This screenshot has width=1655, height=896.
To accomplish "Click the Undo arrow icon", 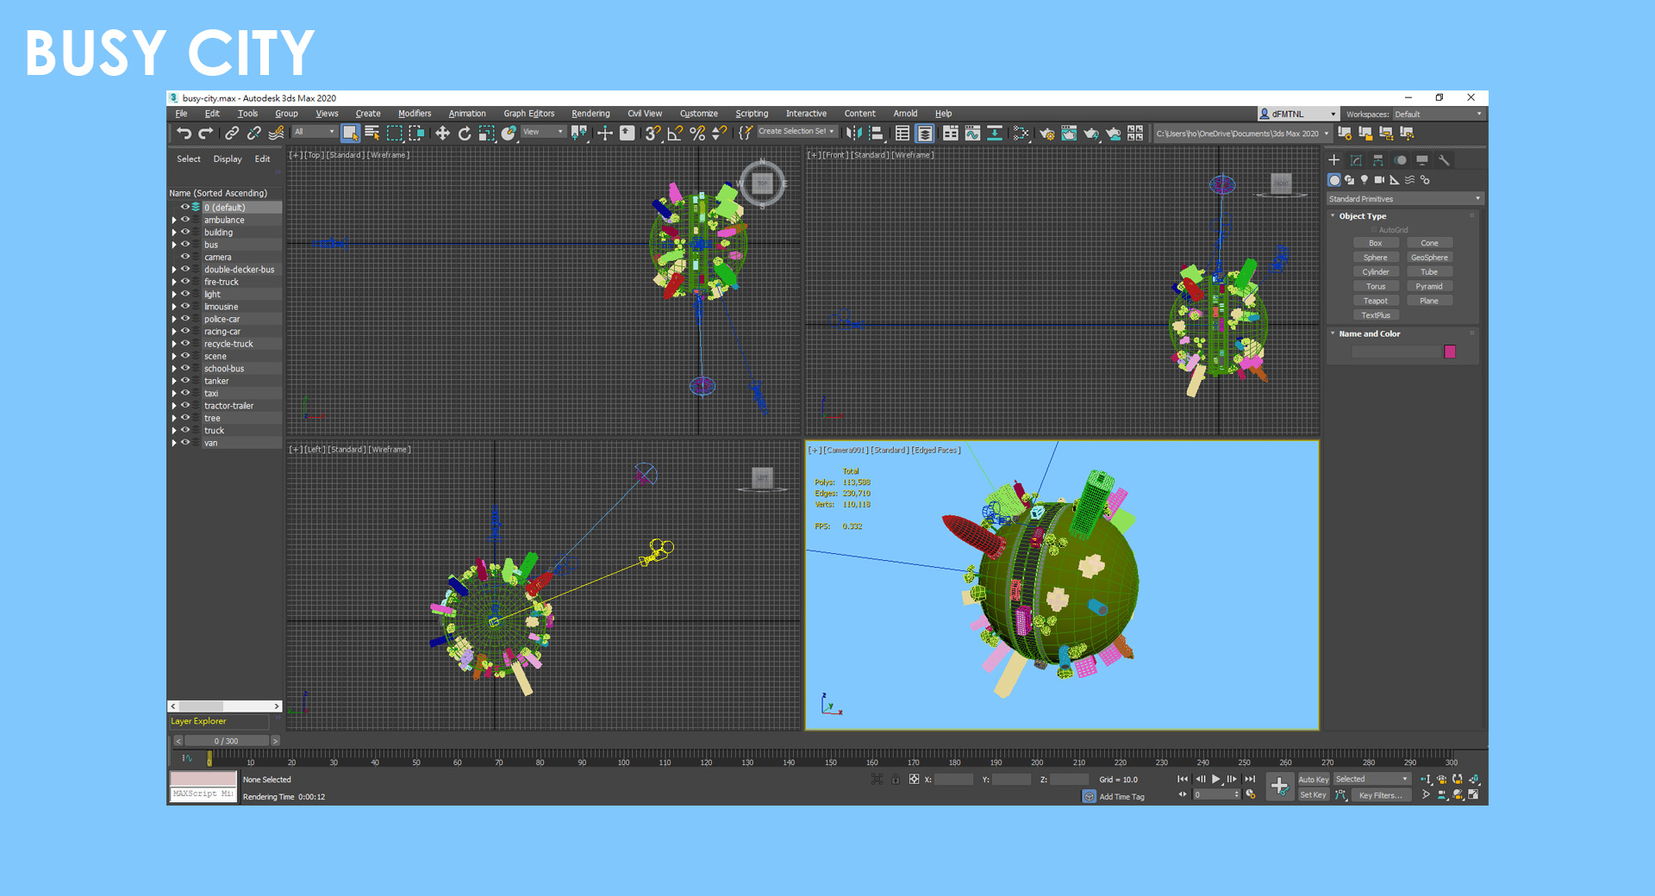I will (x=184, y=134).
